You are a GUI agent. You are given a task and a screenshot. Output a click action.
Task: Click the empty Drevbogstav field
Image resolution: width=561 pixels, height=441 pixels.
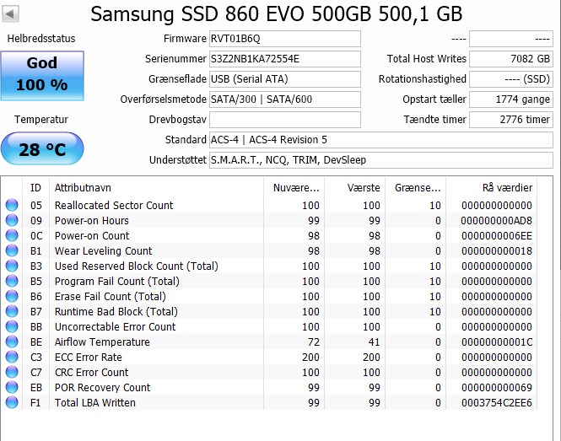[285, 120]
